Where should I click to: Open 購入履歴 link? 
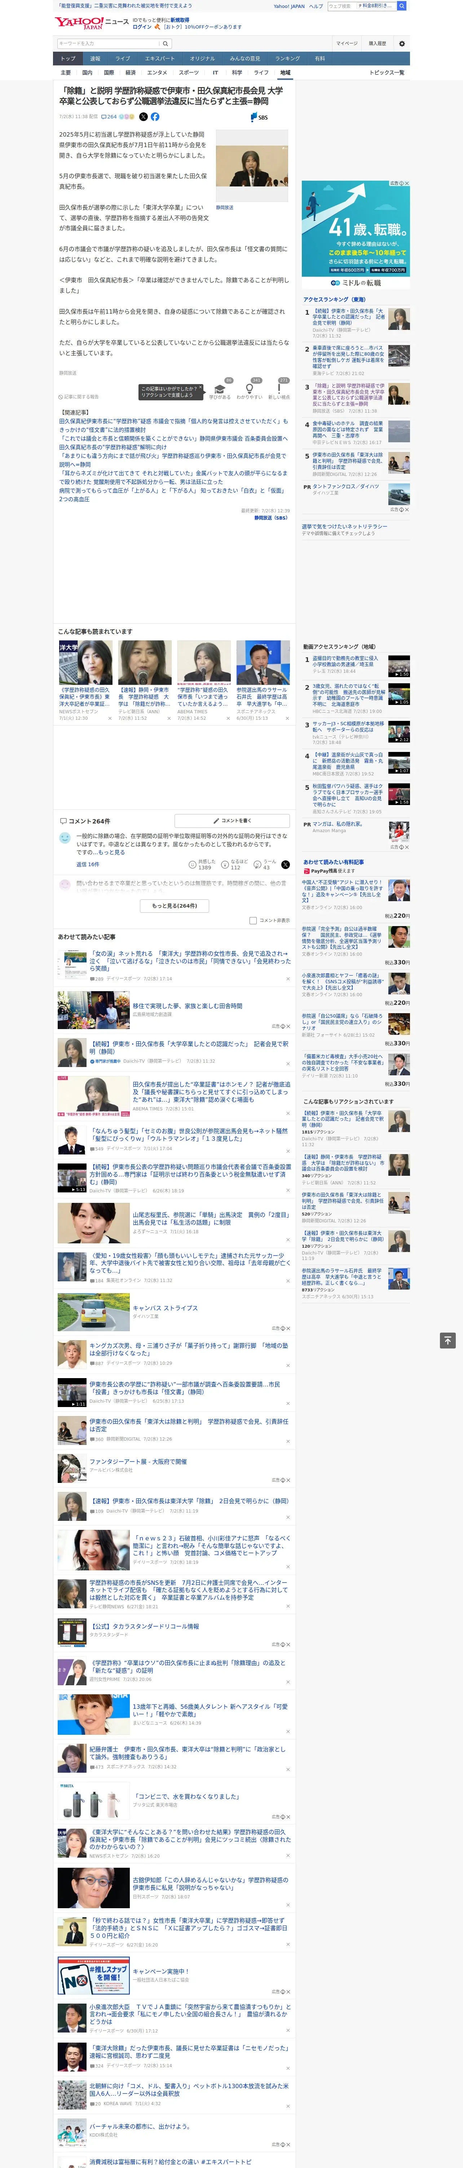pyautogui.click(x=377, y=43)
